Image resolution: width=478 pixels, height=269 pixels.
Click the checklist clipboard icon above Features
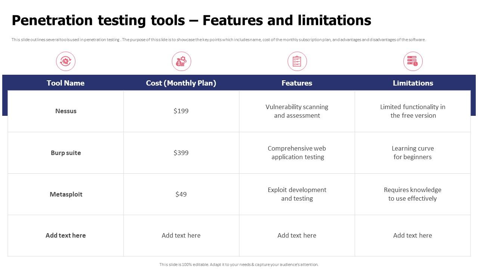coord(297,61)
